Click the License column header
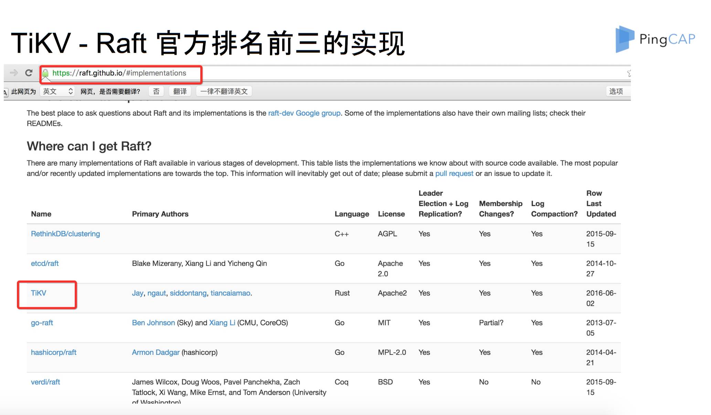Screen dimensions: 711x415 [391, 214]
